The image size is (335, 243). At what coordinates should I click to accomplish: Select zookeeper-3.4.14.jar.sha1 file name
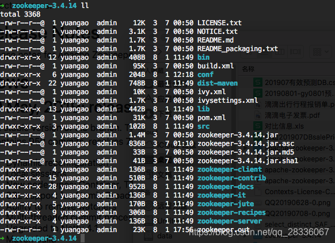point(248,161)
